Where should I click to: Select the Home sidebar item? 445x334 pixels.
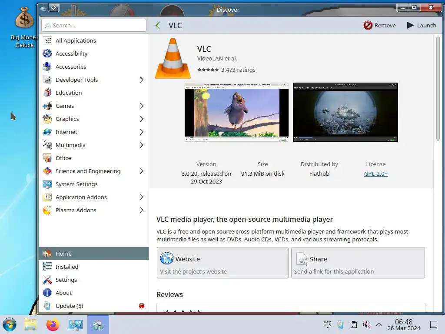(x=94, y=254)
